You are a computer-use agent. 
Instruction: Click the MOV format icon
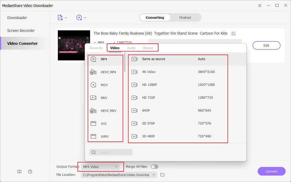[x=93, y=85]
